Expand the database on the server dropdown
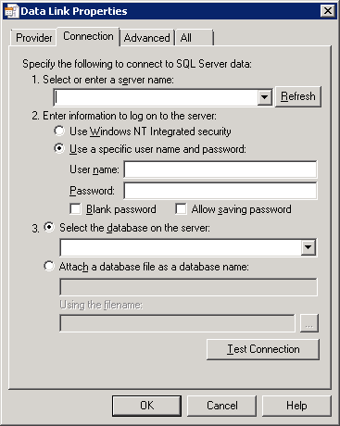Screen dimensions: 340x426 (x=309, y=247)
